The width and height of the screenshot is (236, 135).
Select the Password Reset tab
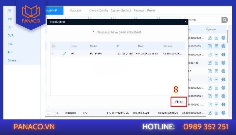tap(145, 10)
